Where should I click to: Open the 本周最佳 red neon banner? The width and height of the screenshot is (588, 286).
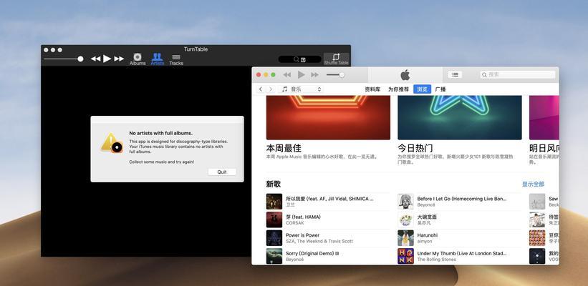coord(328,117)
